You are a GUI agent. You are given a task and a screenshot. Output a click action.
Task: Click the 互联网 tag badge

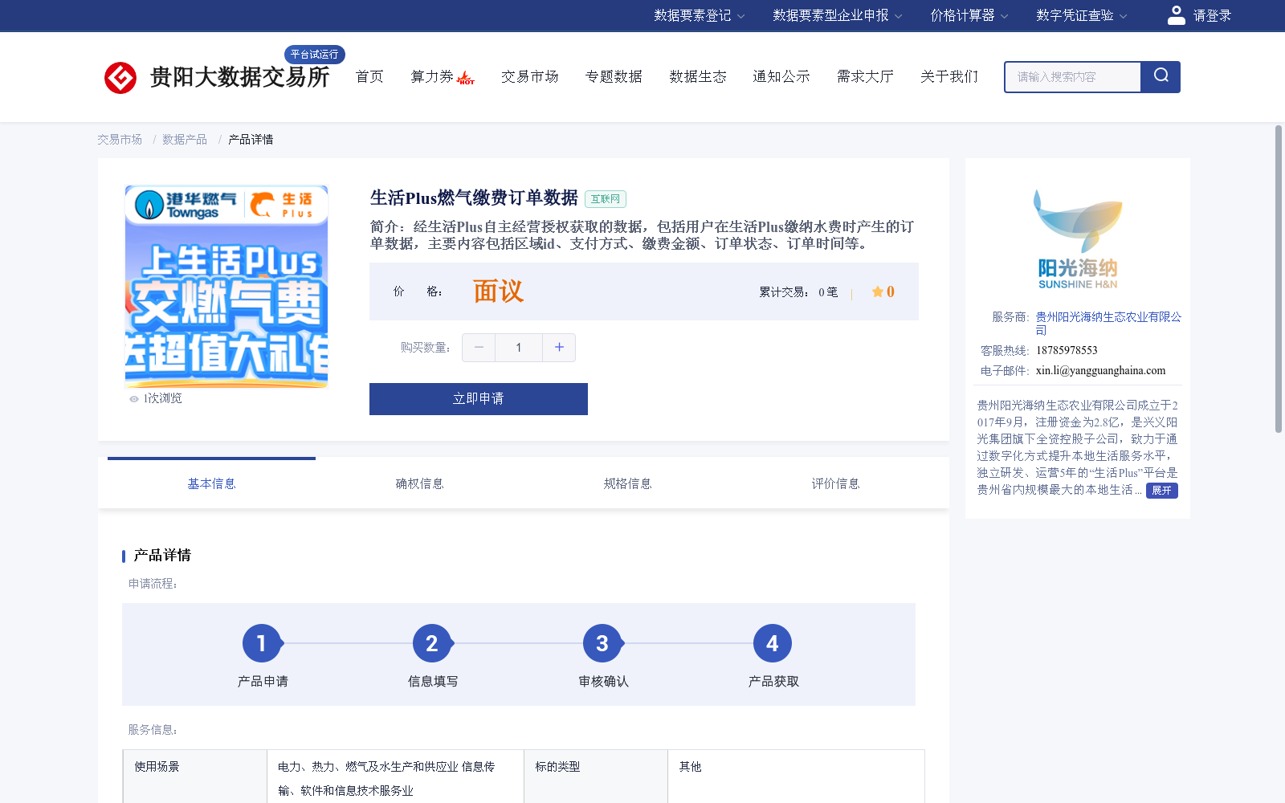(606, 199)
